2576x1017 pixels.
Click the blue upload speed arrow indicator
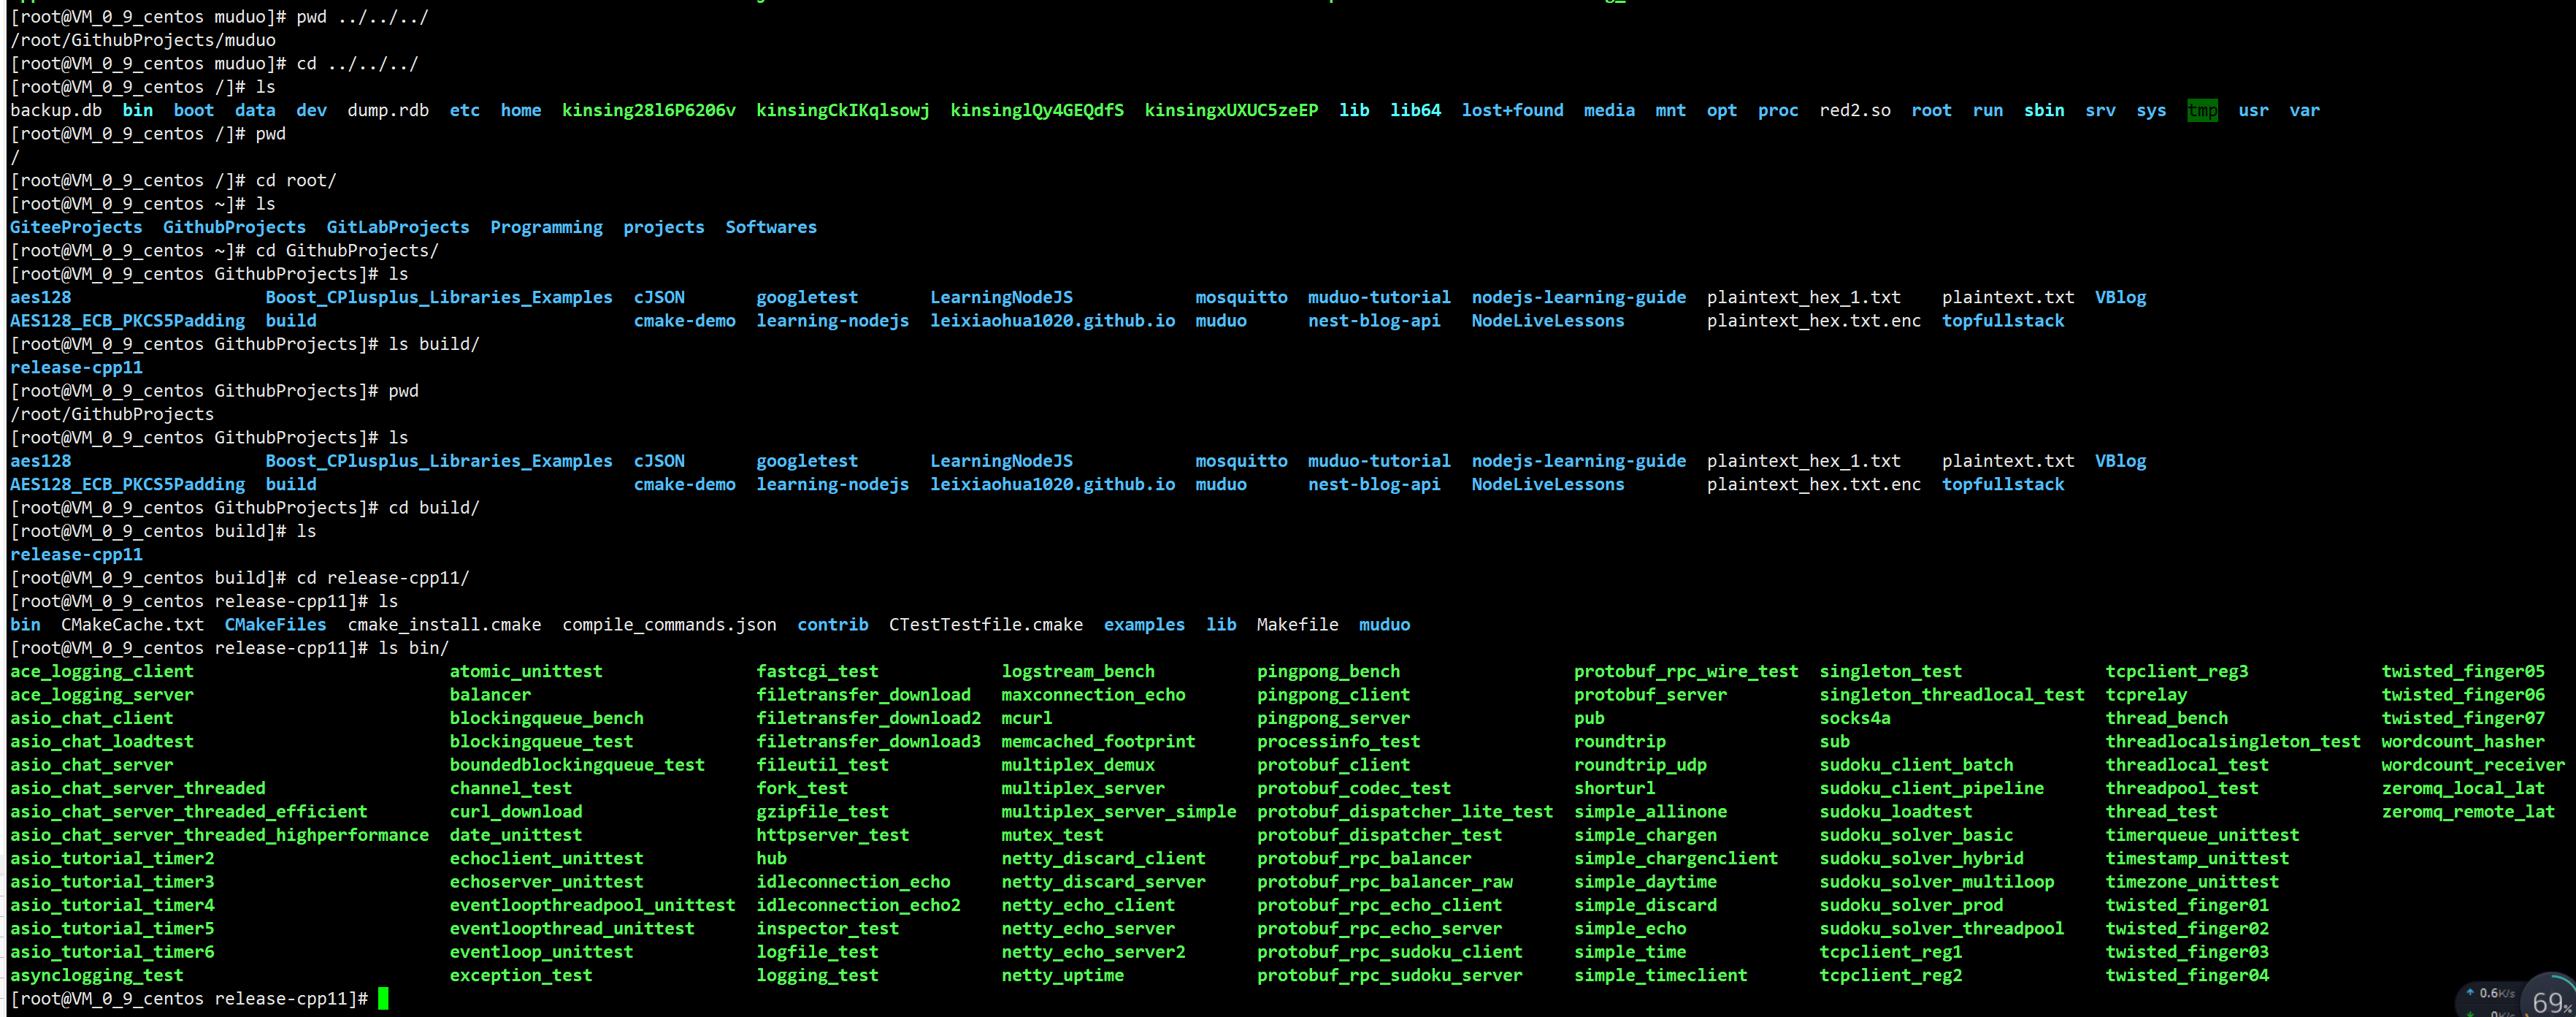click(x=2470, y=992)
